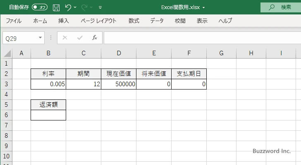
Task: Select the データ tab
Action: coord(157,21)
